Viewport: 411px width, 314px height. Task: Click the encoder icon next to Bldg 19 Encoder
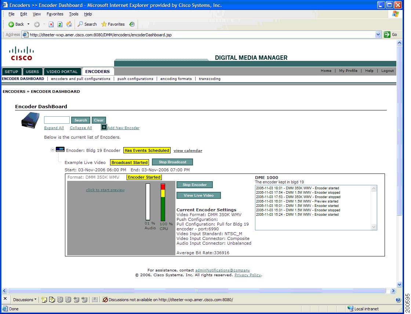(60, 149)
